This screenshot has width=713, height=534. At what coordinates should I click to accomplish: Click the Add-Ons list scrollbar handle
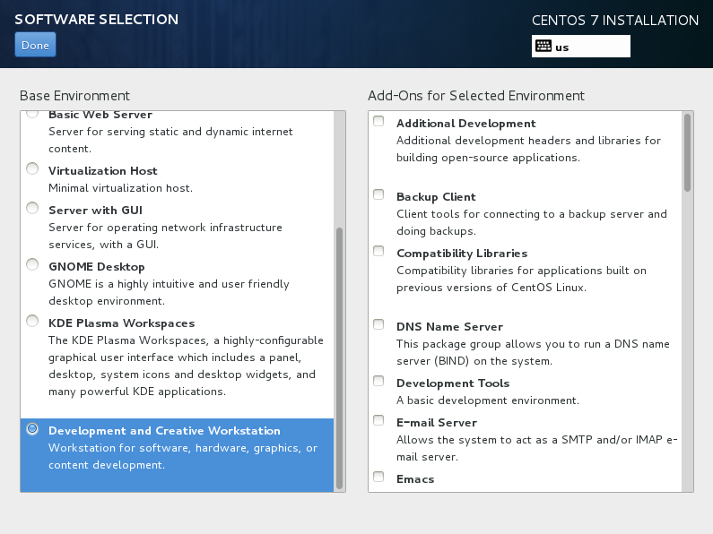687,152
